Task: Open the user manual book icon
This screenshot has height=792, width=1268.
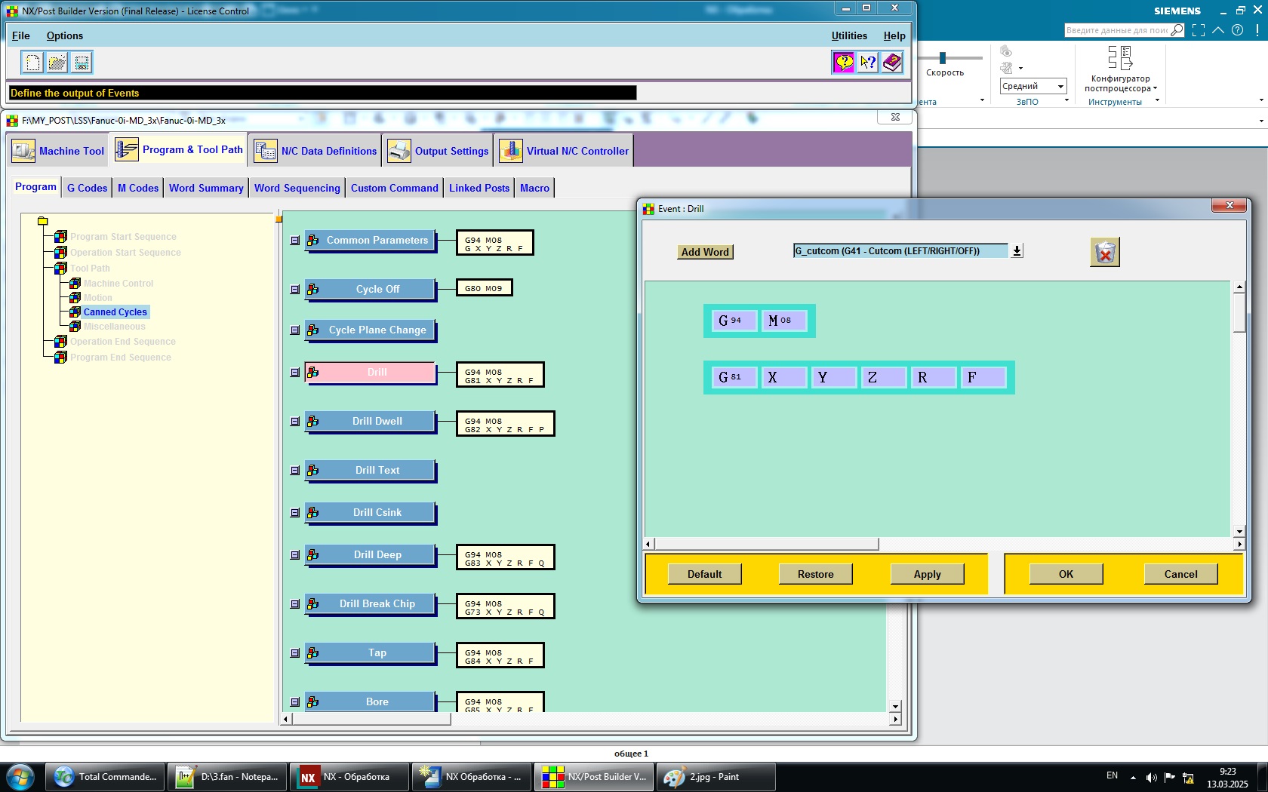Action: click(892, 63)
